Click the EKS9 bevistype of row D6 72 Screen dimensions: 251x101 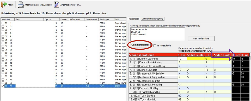[102, 86]
